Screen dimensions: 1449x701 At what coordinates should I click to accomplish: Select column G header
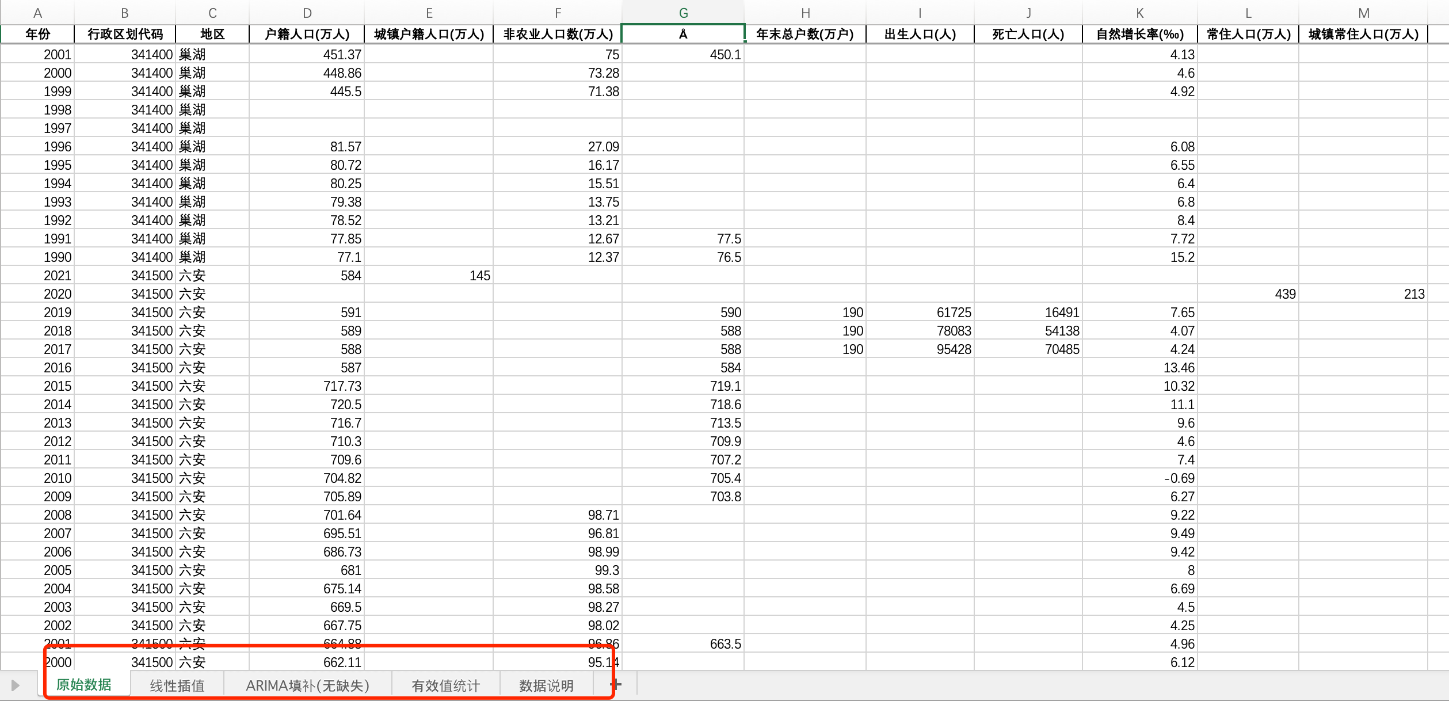point(683,13)
